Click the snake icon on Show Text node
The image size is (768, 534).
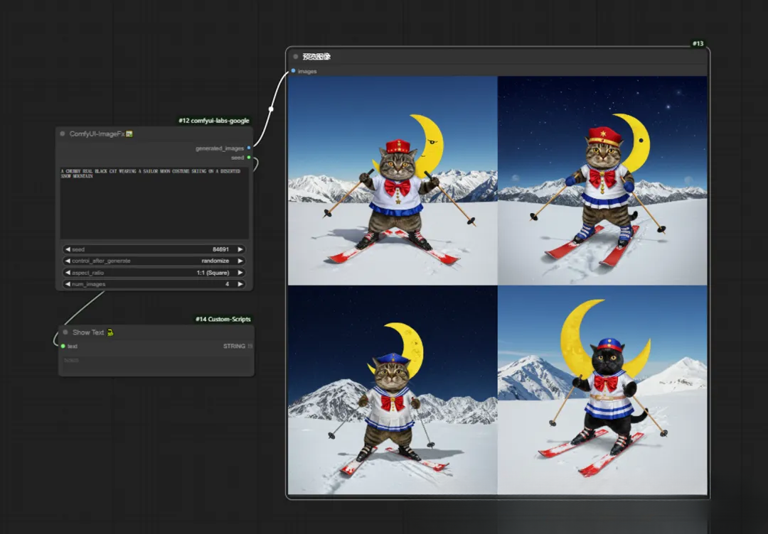111,332
